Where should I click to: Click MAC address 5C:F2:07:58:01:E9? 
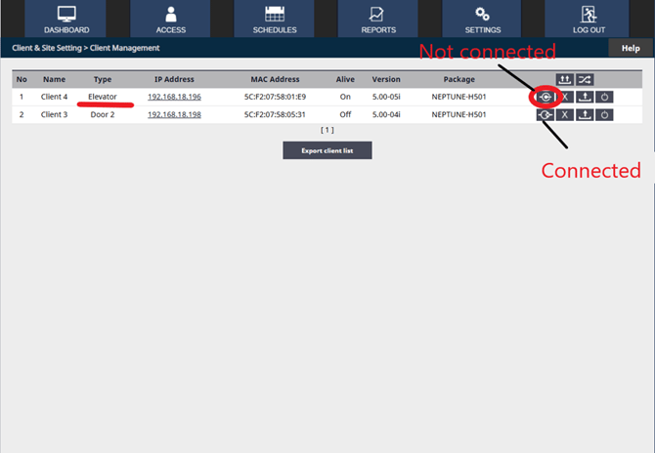pos(275,97)
